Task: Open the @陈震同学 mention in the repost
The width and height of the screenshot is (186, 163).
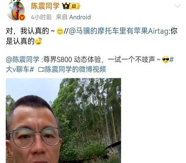Action: pos(23,60)
